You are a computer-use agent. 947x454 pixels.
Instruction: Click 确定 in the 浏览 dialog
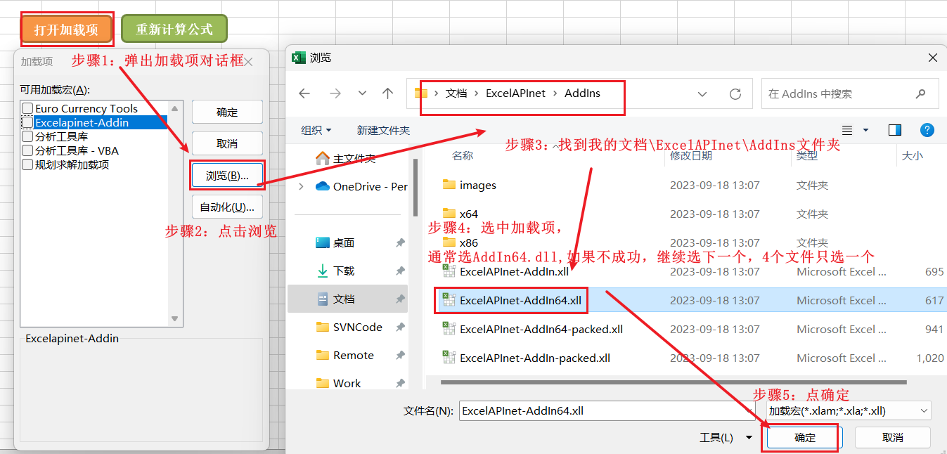[805, 437]
